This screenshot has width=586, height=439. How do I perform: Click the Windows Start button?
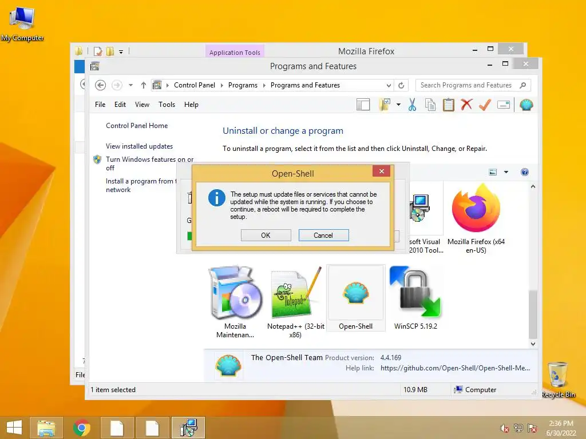pos(14,428)
